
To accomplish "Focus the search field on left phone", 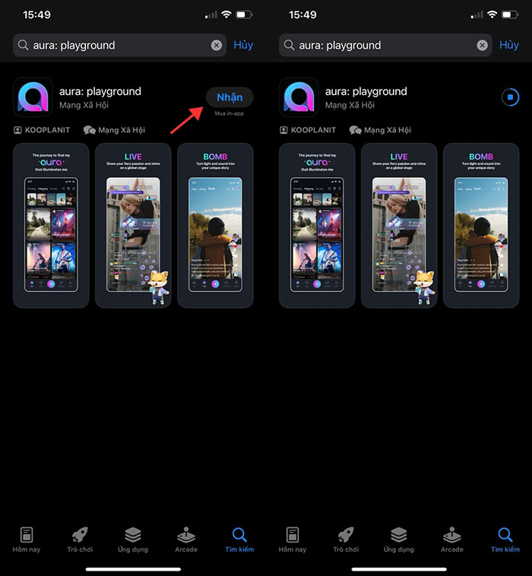I will pyautogui.click(x=114, y=46).
